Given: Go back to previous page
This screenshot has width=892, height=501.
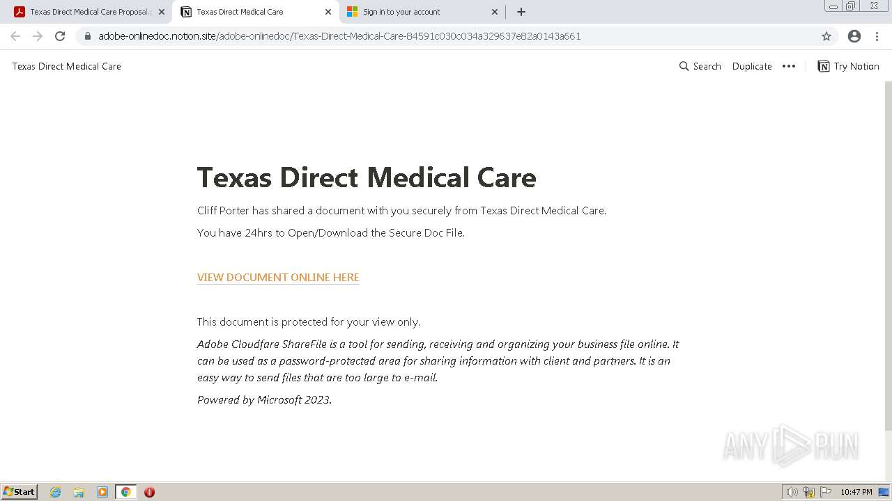Looking at the screenshot, I should [15, 36].
